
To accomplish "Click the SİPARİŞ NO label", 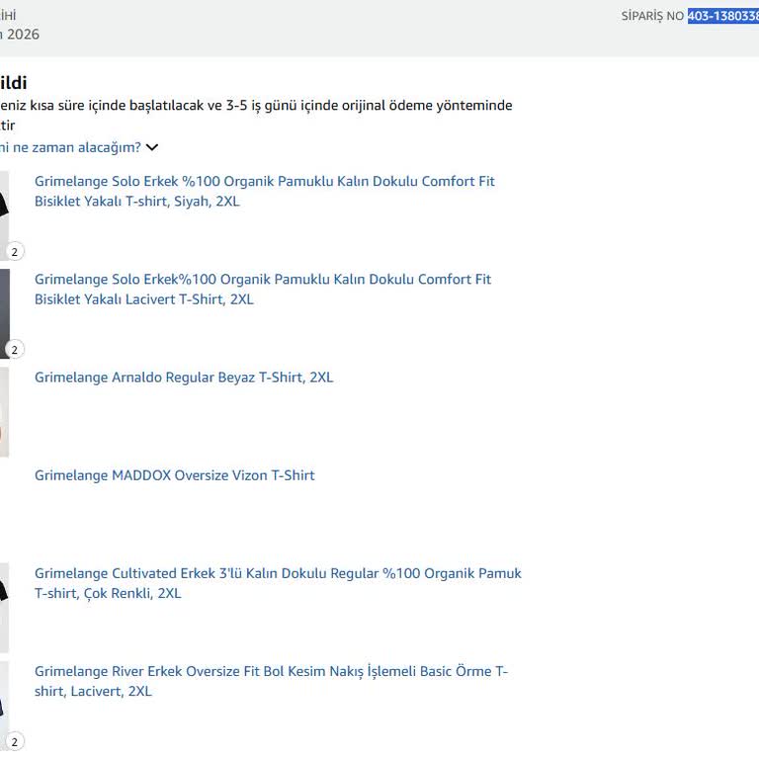I will point(652,16).
